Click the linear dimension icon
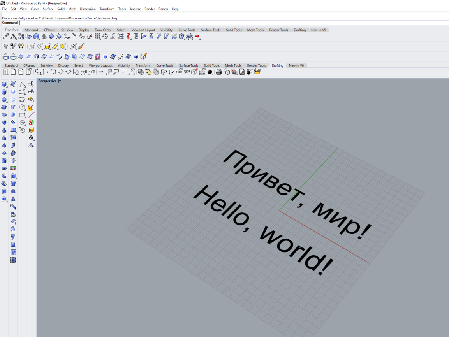Image resolution: width=449 pixels, height=337 pixels. 38,72
